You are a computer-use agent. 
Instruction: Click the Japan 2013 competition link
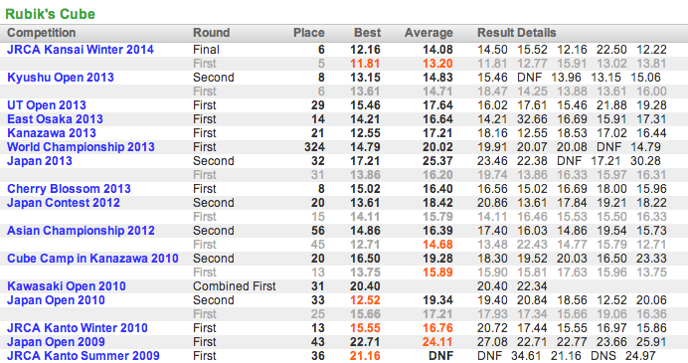coord(40,161)
